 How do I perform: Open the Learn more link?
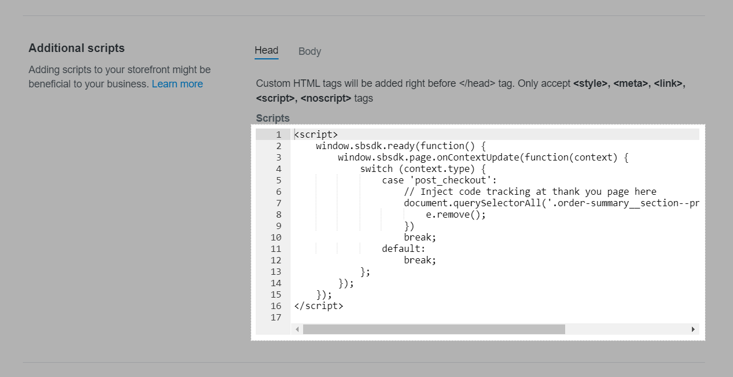tap(177, 84)
